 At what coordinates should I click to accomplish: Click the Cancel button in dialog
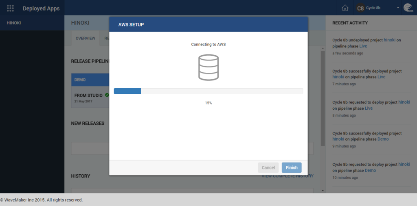click(268, 167)
